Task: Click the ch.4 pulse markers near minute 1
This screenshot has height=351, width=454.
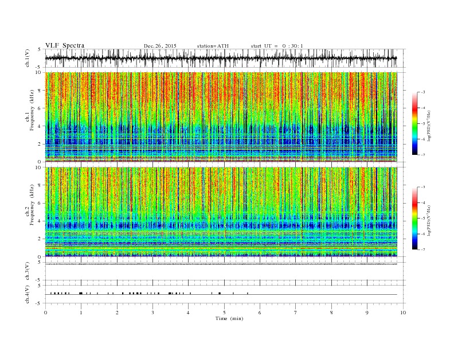Action: (x=81, y=294)
